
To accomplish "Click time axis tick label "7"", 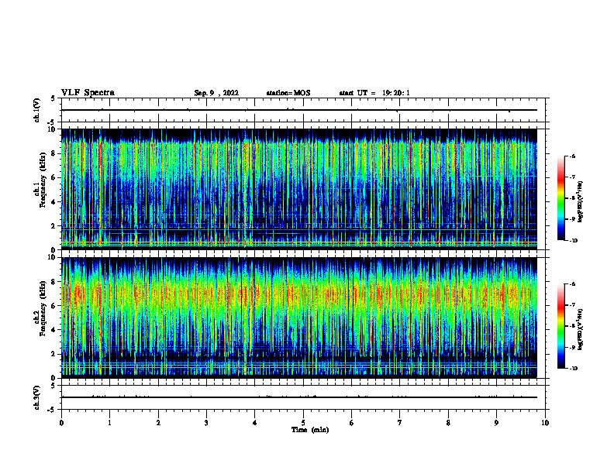I will point(400,423).
